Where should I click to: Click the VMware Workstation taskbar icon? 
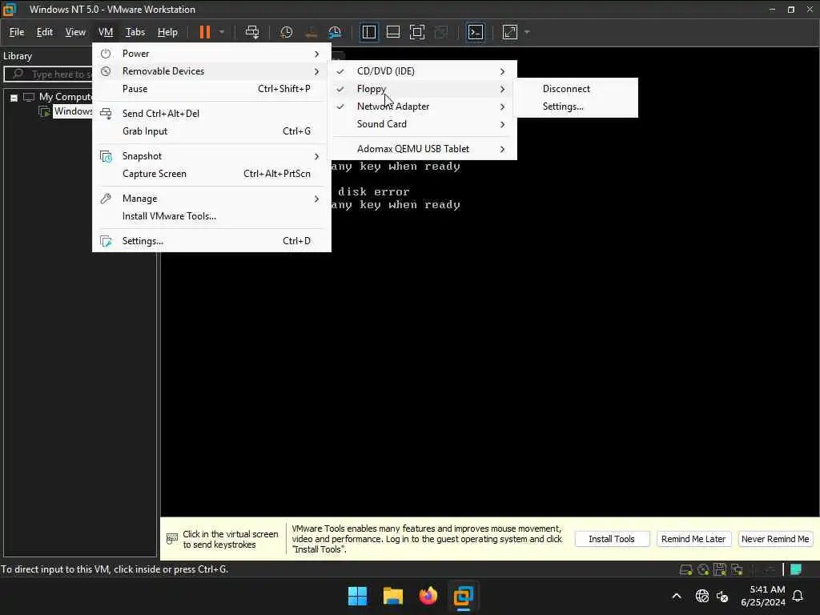point(464,596)
